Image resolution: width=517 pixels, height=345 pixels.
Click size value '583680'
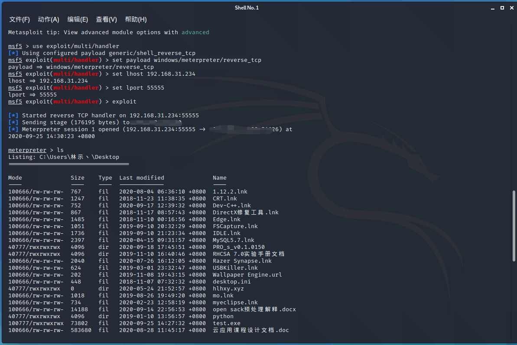(81, 329)
